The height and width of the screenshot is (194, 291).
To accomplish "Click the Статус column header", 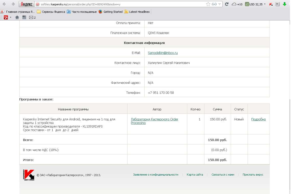I will pyautogui.click(x=239, y=109).
